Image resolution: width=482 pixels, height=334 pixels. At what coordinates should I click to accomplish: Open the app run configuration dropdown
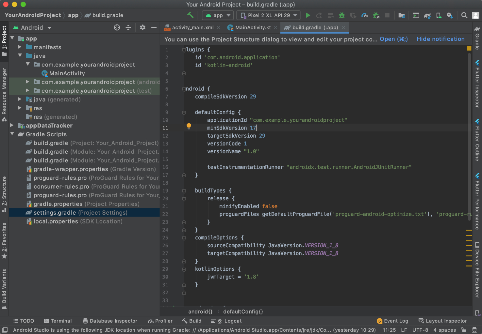click(218, 15)
